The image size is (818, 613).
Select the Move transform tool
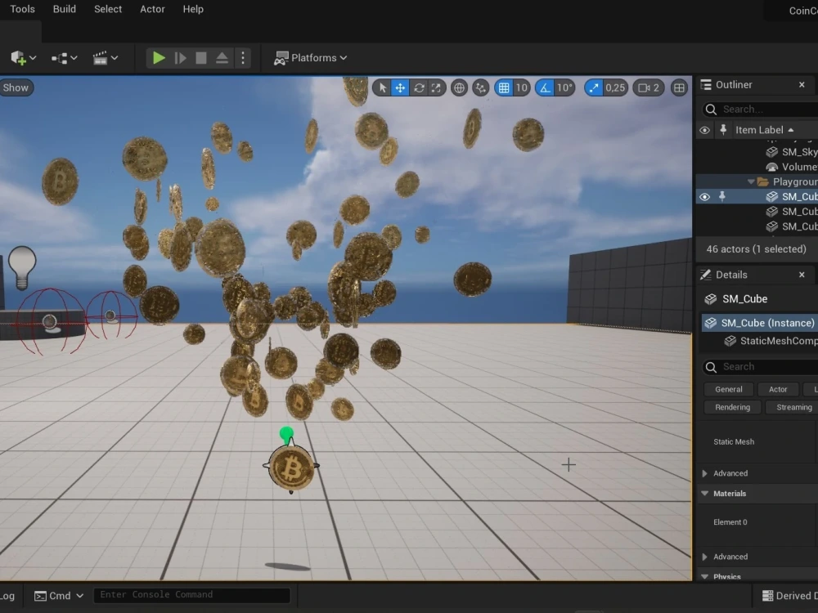(398, 87)
